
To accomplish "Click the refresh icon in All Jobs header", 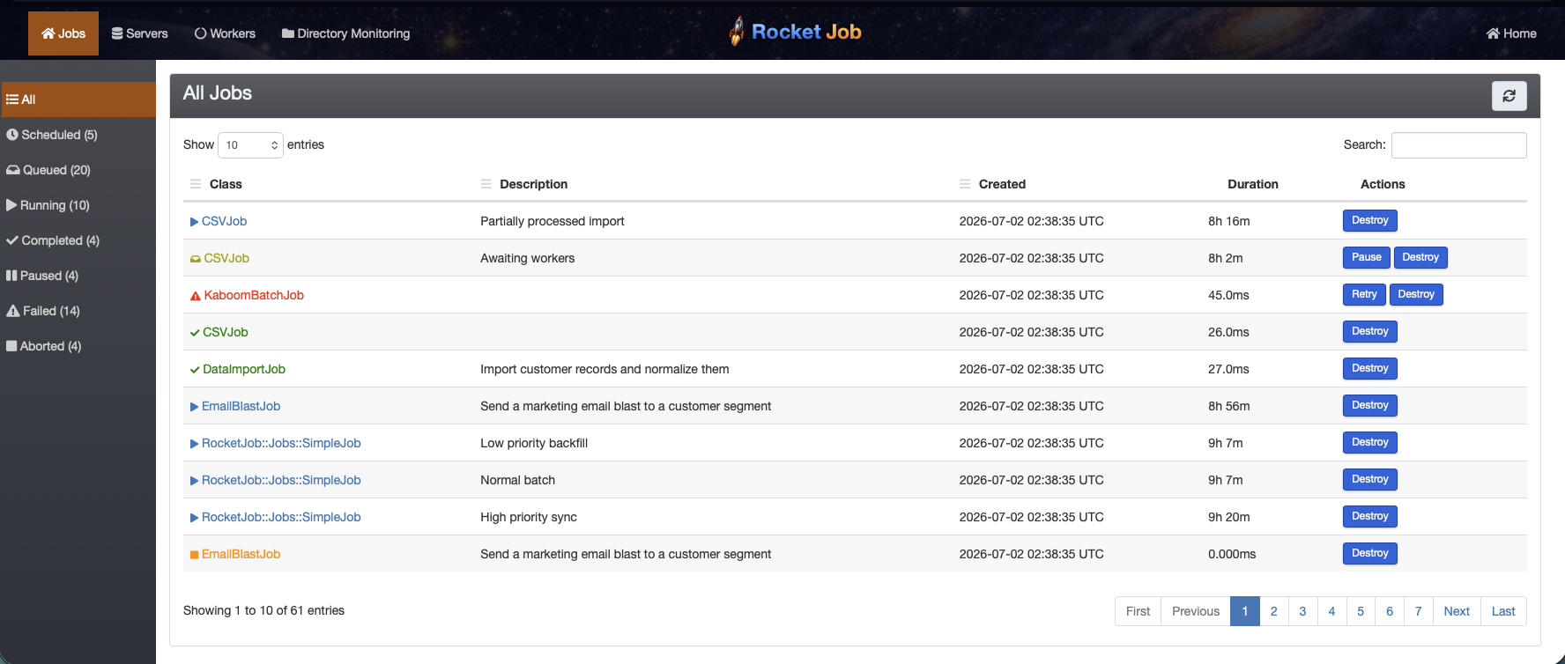I will pos(1509,96).
